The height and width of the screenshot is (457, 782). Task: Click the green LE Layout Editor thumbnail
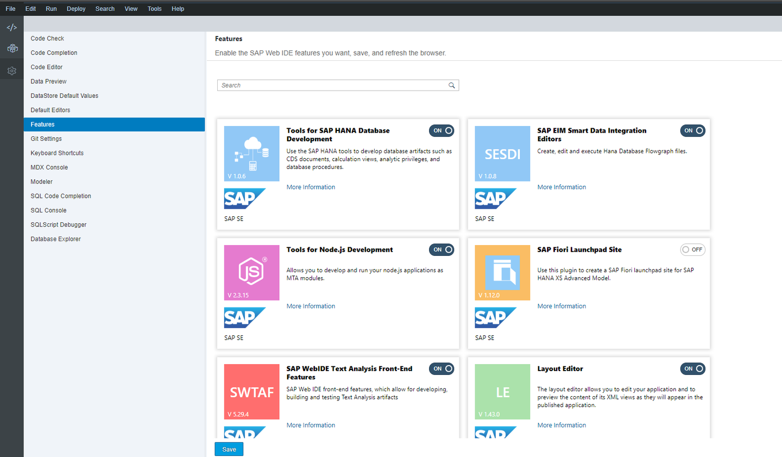click(x=502, y=392)
